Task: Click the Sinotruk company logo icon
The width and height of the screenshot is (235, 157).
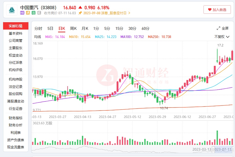Action: coord(12,10)
